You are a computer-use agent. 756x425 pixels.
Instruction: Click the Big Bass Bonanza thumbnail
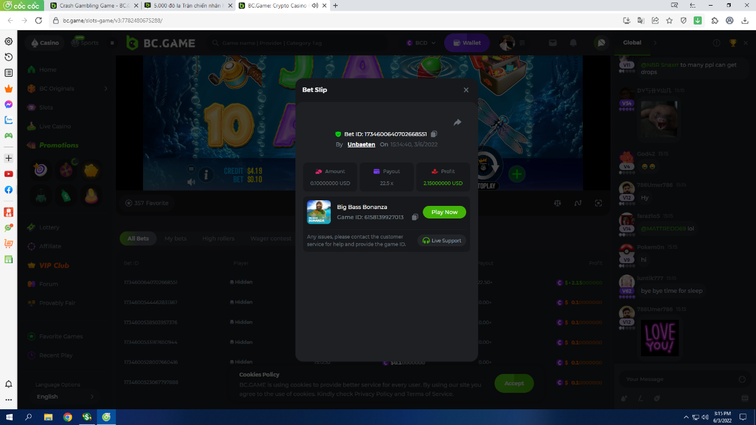pyautogui.click(x=319, y=212)
